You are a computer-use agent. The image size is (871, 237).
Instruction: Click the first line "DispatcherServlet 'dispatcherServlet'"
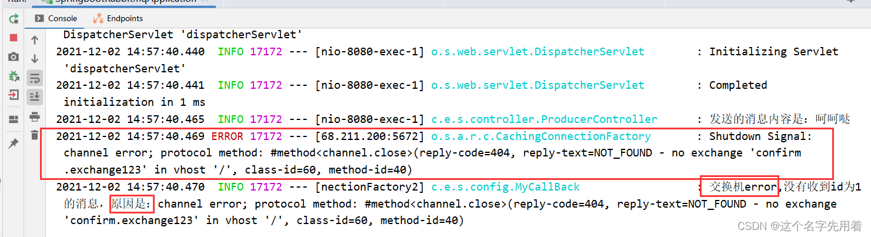point(182,35)
